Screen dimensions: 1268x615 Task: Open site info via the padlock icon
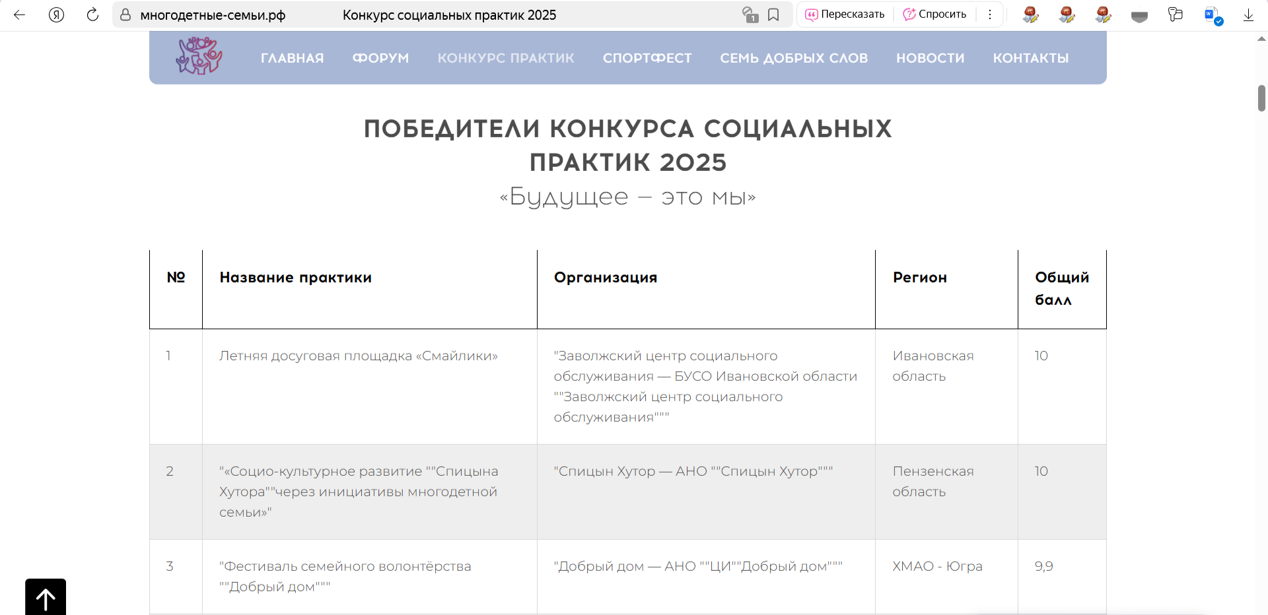(x=125, y=15)
